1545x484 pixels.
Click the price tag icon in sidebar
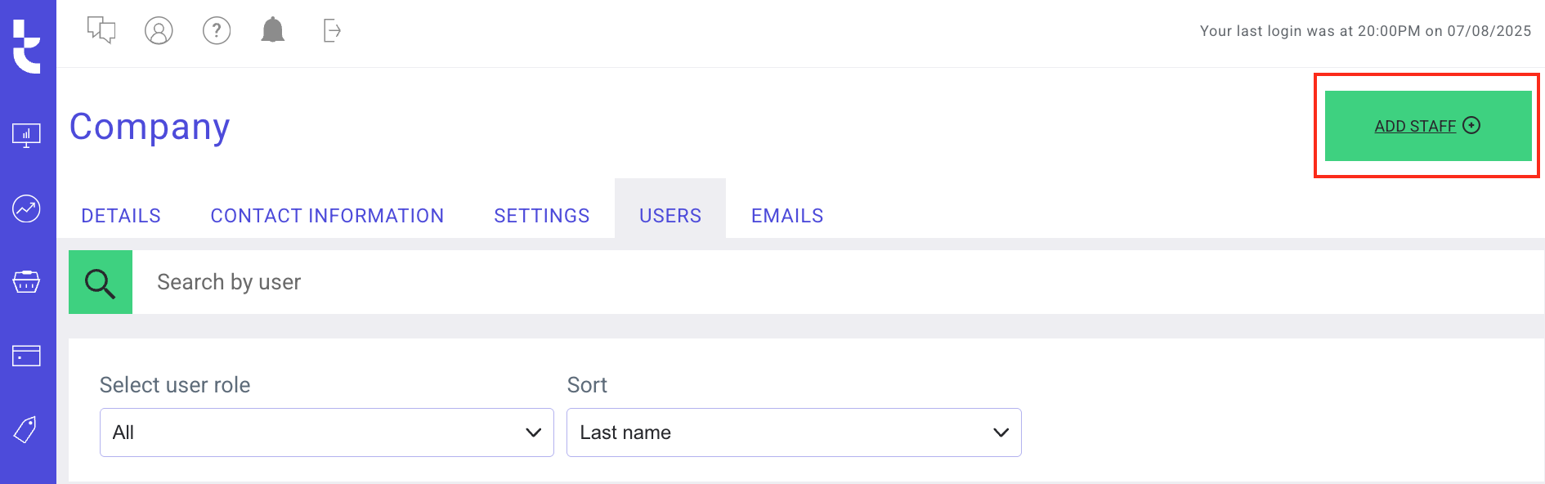coord(26,429)
